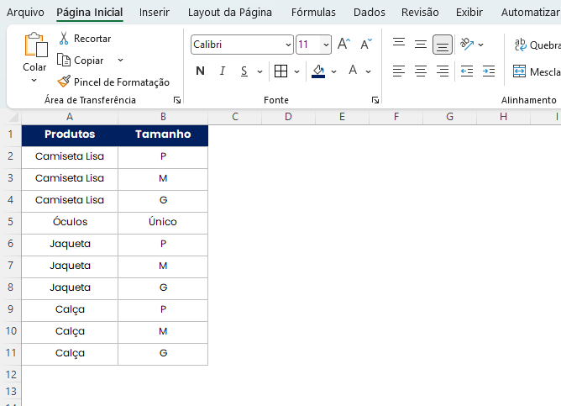Viewport: 561px width, 406px height.
Task: Select the Calça cell in row 11
Action: pyautogui.click(x=70, y=353)
